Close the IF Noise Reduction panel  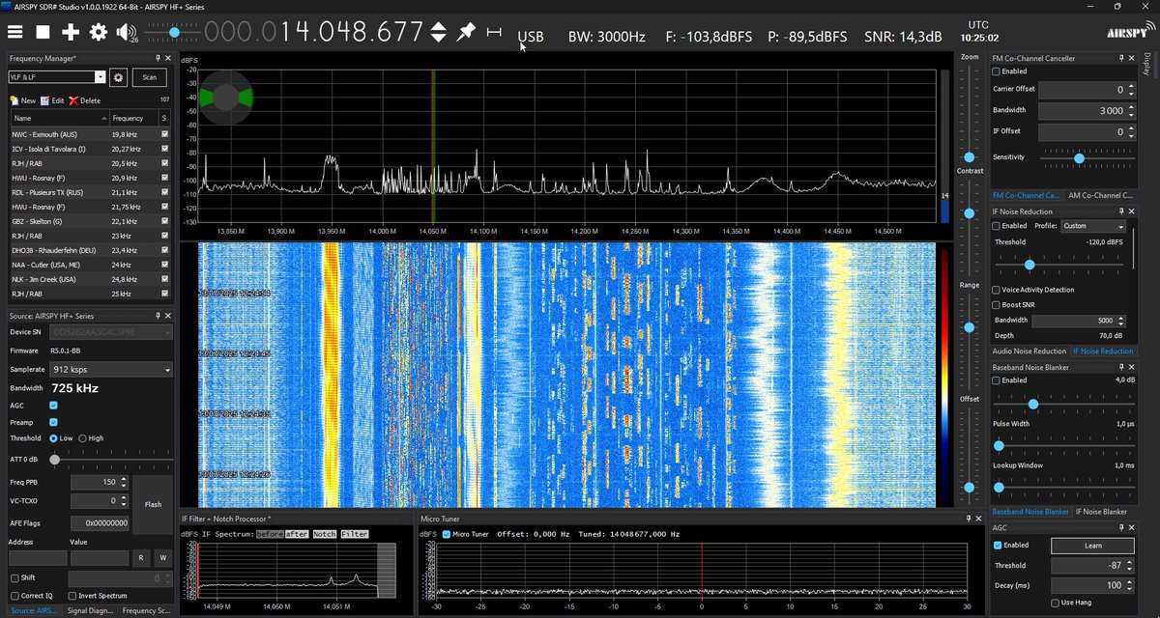click(1132, 211)
